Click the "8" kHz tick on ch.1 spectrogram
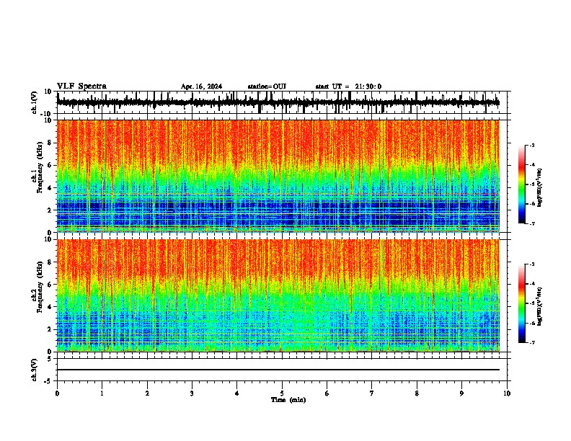This screenshot has width=571, height=441. (50, 143)
